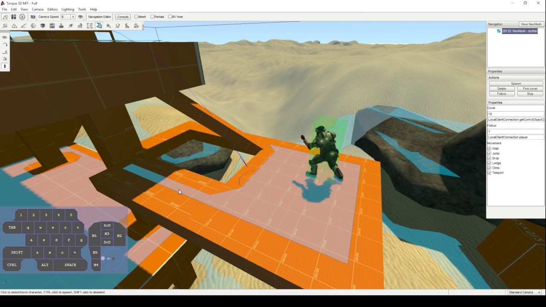This screenshot has height=307, width=546.
Task: Uncheck the Teleport movement checkbox
Action: (489, 173)
